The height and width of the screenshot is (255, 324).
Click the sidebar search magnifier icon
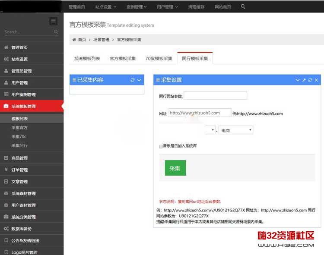click(x=56, y=32)
